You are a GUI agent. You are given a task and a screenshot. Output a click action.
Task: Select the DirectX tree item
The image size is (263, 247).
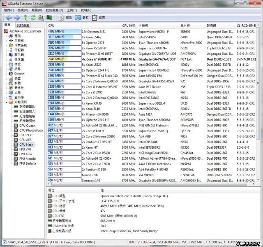point(17,74)
